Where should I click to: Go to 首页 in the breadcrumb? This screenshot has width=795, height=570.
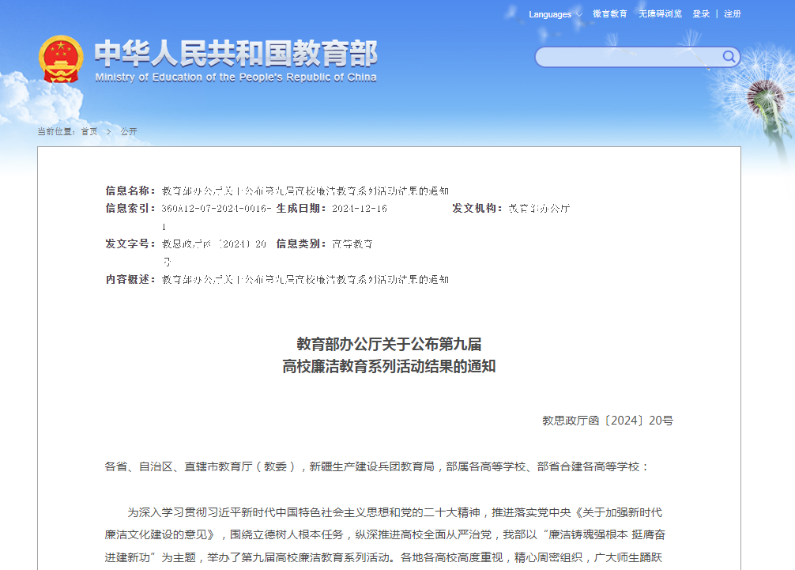(89, 131)
